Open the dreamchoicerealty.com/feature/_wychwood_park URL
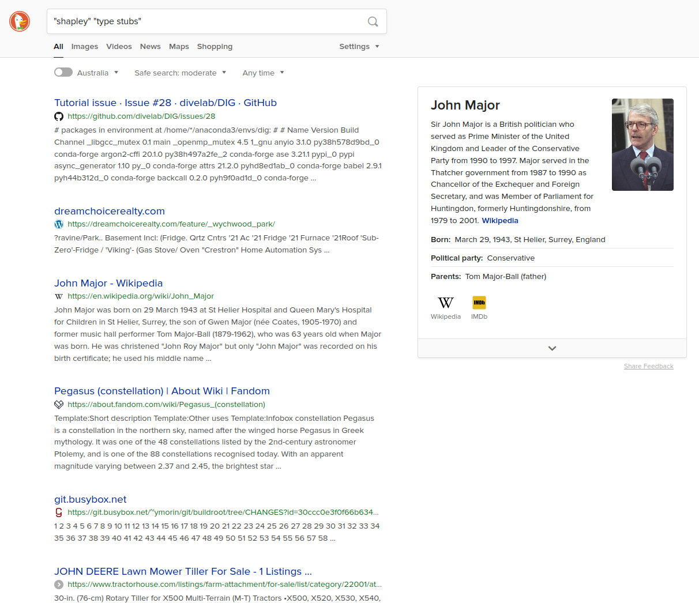This screenshot has width=699, height=603. [x=171, y=224]
